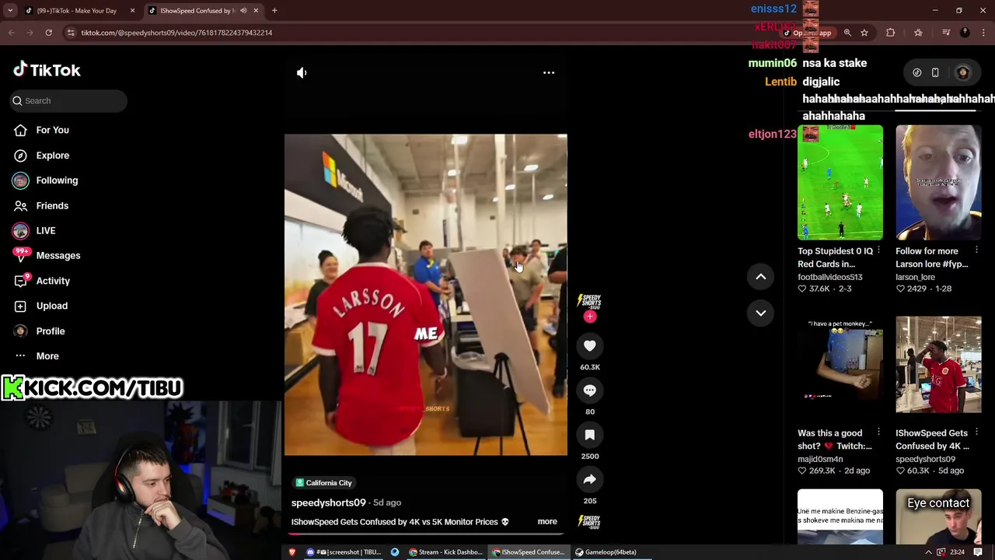Open the Brave icon in the taskbar
The width and height of the screenshot is (995, 560).
tap(292, 552)
